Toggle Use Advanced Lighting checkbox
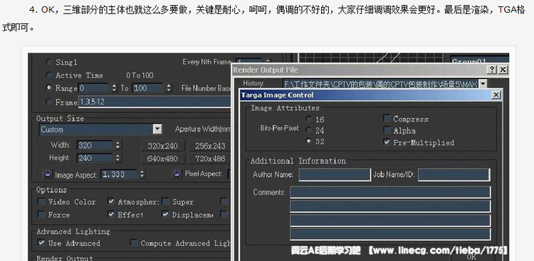This screenshot has width=534, height=261. (x=41, y=243)
